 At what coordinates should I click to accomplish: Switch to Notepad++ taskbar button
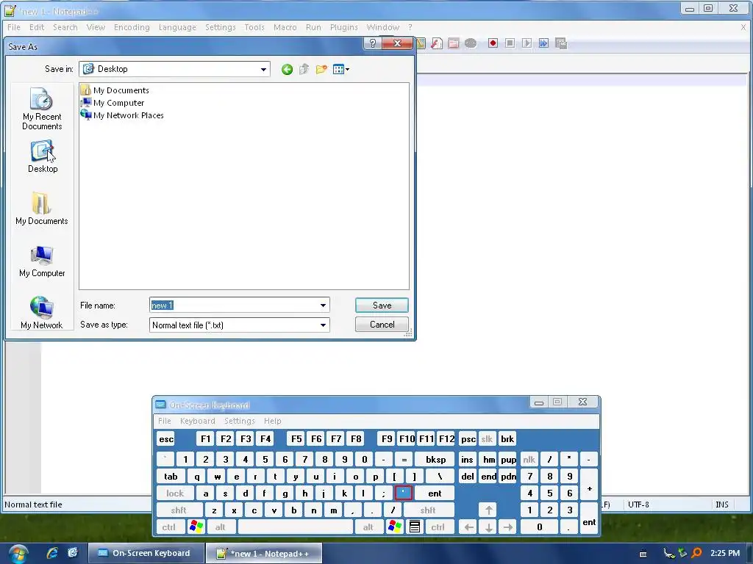[264, 554]
